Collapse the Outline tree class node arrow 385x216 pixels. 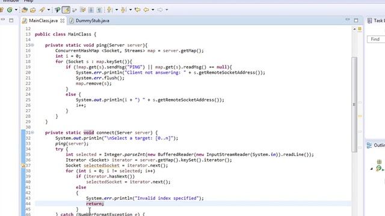point(371,169)
